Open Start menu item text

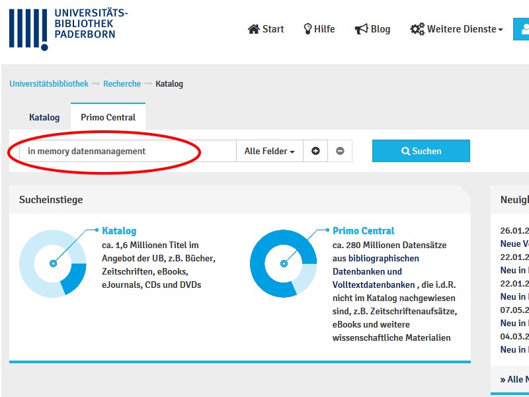tap(273, 29)
